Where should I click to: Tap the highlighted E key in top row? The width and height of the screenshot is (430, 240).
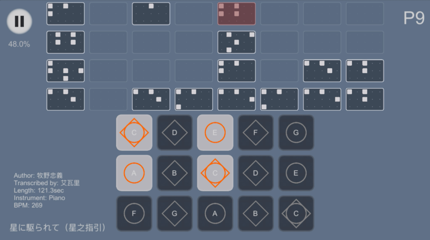(215, 133)
